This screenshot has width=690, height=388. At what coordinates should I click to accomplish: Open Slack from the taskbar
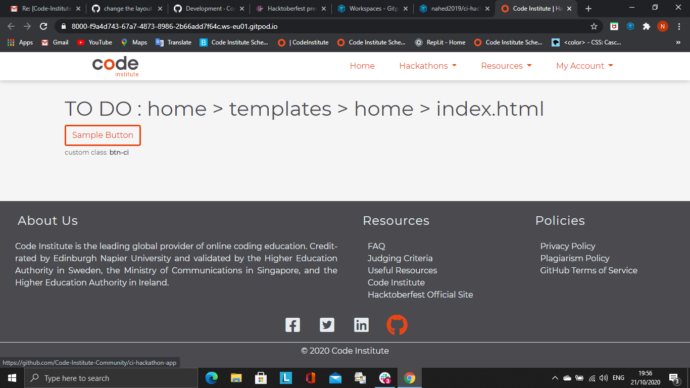point(385,378)
